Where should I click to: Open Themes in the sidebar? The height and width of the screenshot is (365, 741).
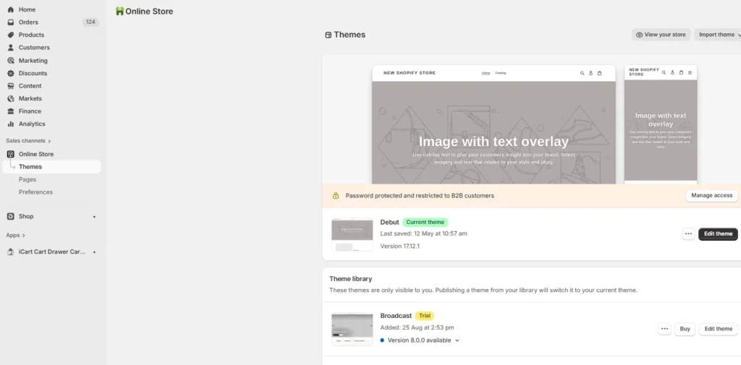pos(51,167)
